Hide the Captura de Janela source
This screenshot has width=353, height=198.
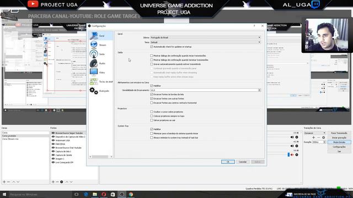click(53, 155)
